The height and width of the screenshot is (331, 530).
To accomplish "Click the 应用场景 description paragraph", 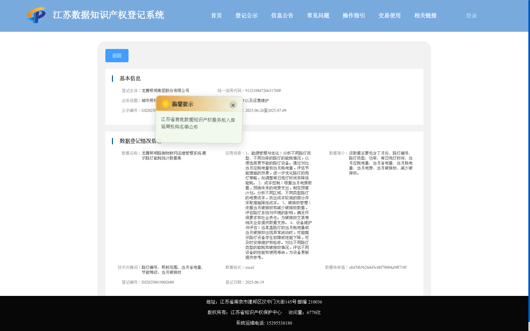I will [279, 205].
